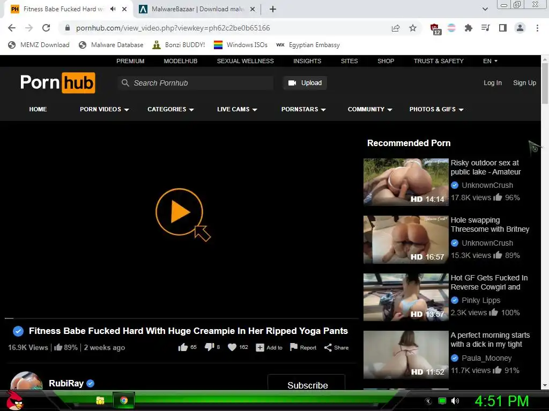Toggle the browser side panel icon

point(503,28)
